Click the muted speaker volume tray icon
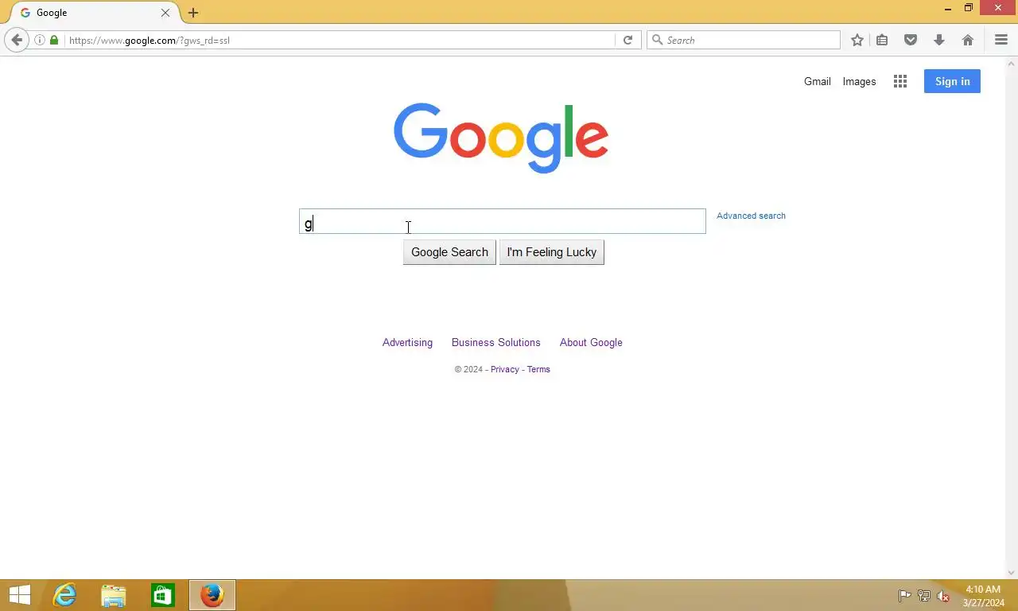Image resolution: width=1018 pixels, height=611 pixels. (943, 596)
